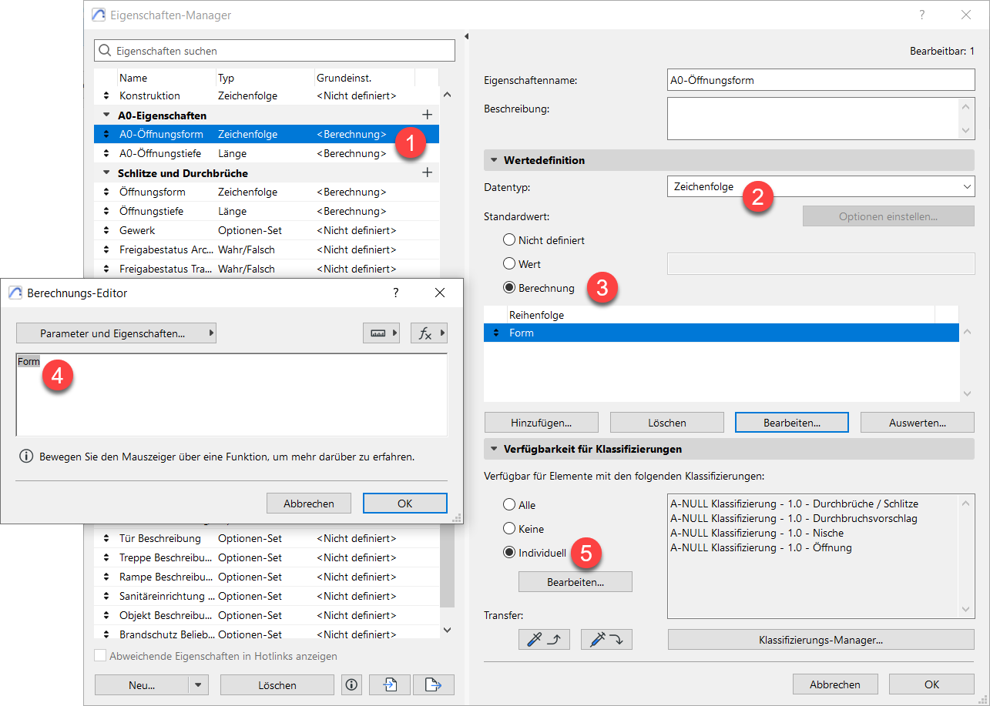990x706 pixels.
Task: Add property to Schlitze und Durchbrüche plus icon
Action: 428,172
